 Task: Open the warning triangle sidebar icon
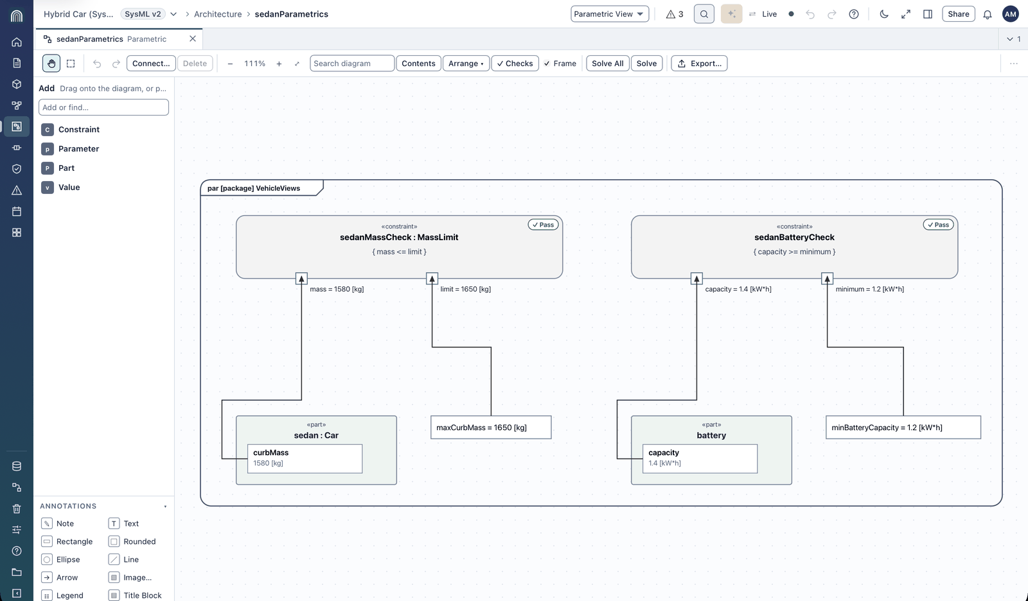[17, 190]
